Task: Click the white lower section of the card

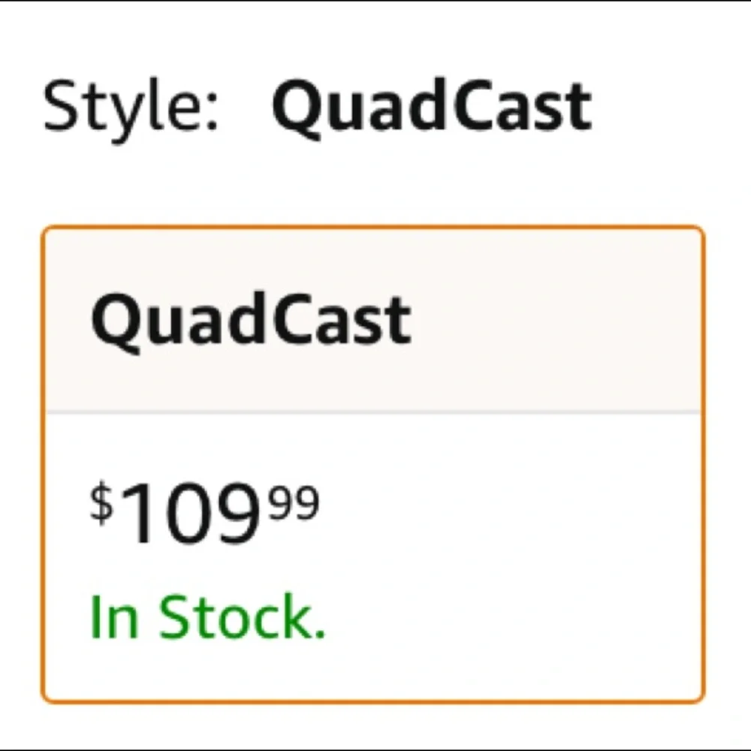Action: click(372, 556)
